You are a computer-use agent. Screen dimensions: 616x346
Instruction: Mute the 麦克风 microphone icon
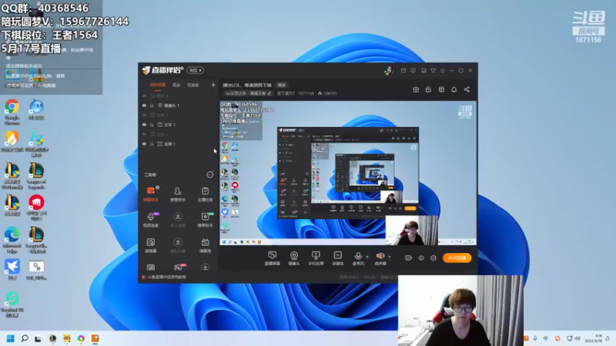coord(358,256)
